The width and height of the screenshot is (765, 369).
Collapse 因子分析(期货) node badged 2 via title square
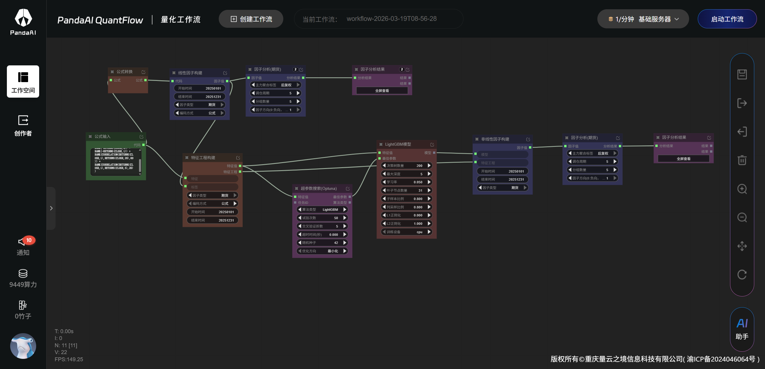(250, 69)
